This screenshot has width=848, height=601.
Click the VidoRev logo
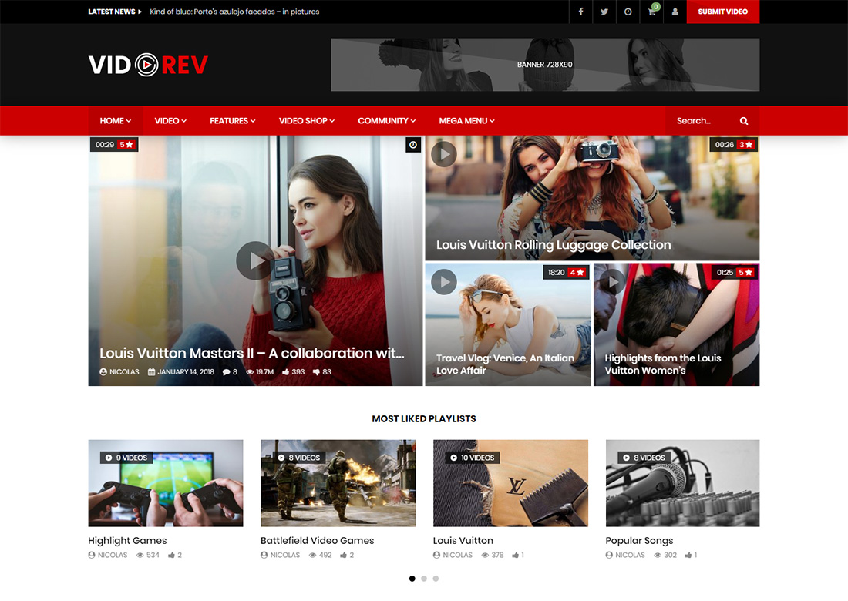pyautogui.click(x=148, y=65)
